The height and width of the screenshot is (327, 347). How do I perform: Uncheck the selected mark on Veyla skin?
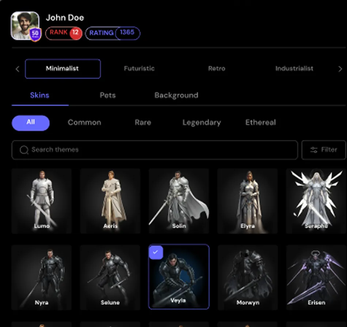point(156,252)
